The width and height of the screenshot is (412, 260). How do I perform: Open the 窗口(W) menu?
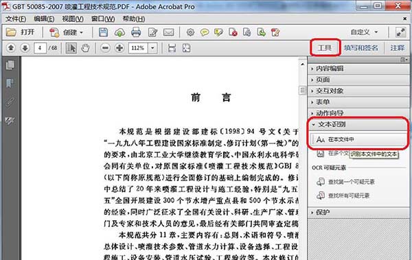point(103,19)
